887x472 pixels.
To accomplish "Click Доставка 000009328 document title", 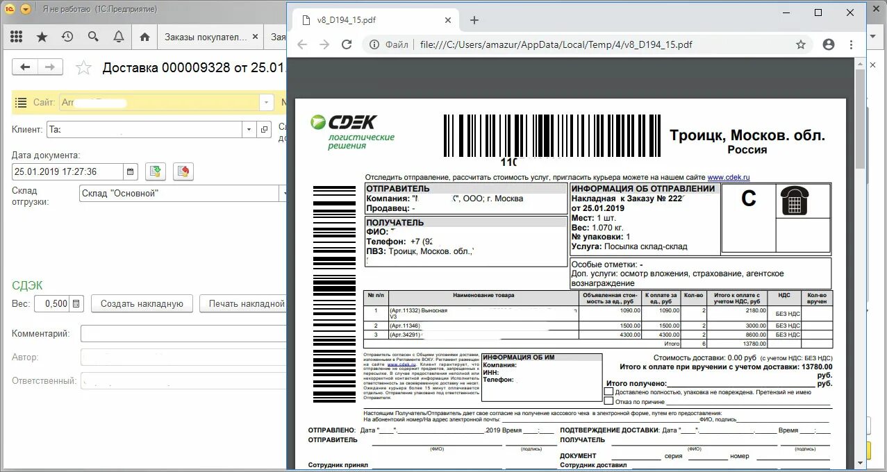I will [194, 68].
